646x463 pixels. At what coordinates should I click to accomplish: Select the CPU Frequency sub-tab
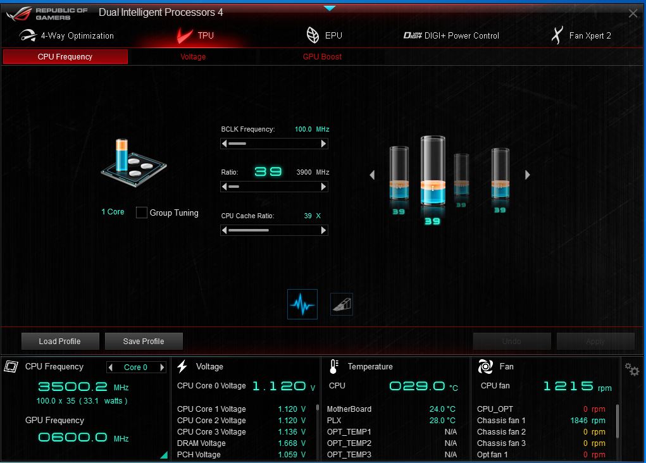[65, 57]
